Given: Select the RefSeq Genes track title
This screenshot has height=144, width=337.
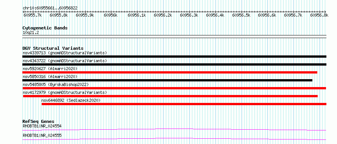Looking at the screenshot, I should point(38,121).
